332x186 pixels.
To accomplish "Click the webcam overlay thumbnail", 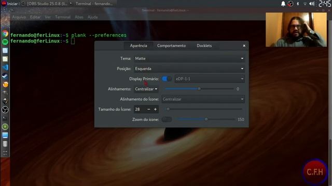I will coord(296,29).
